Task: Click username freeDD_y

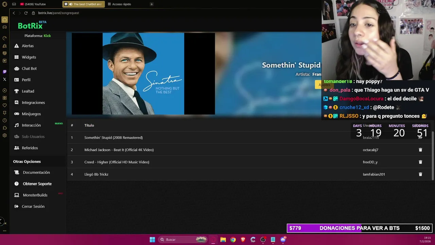Action: point(370,162)
